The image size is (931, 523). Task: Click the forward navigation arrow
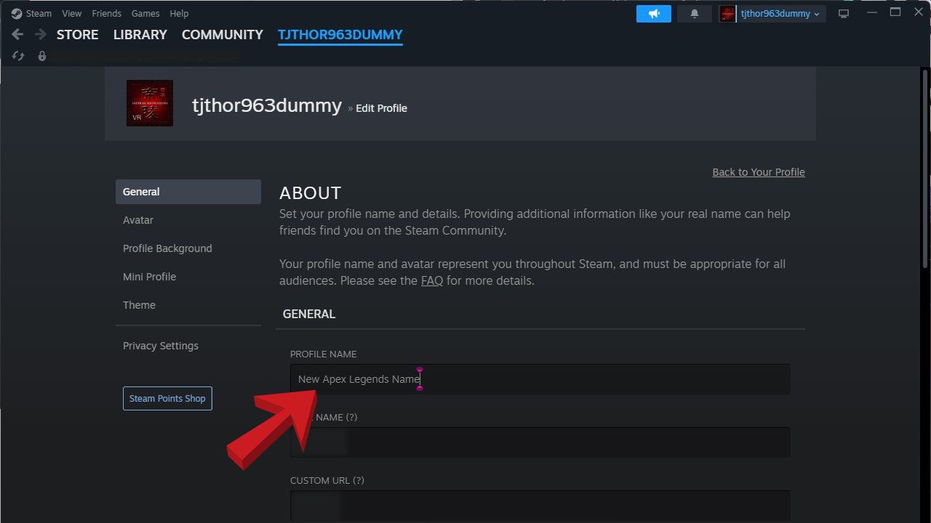[x=41, y=35]
